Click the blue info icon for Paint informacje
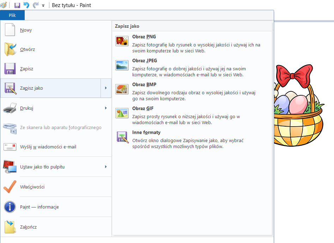 click(10, 207)
